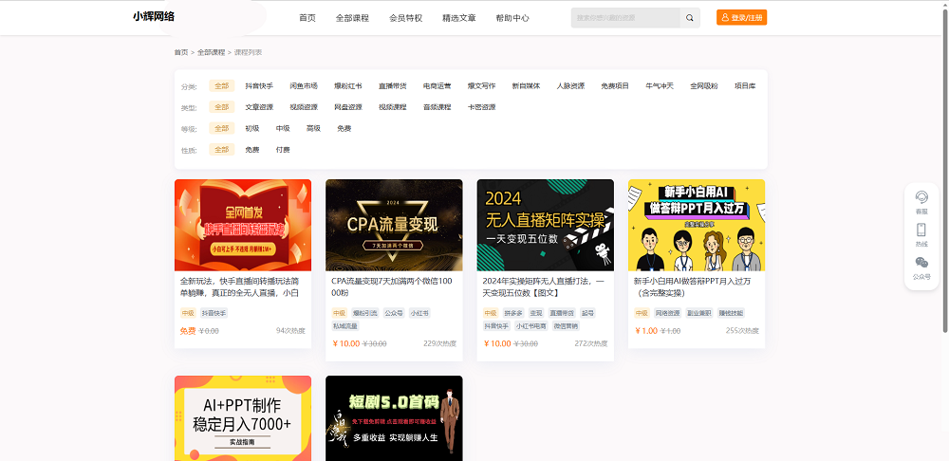949x461 pixels.
Task: Open 全部课程 in the top navigation
Action: tap(352, 18)
